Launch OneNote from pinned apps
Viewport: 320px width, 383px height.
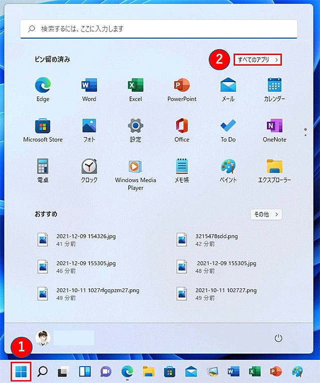tap(274, 130)
